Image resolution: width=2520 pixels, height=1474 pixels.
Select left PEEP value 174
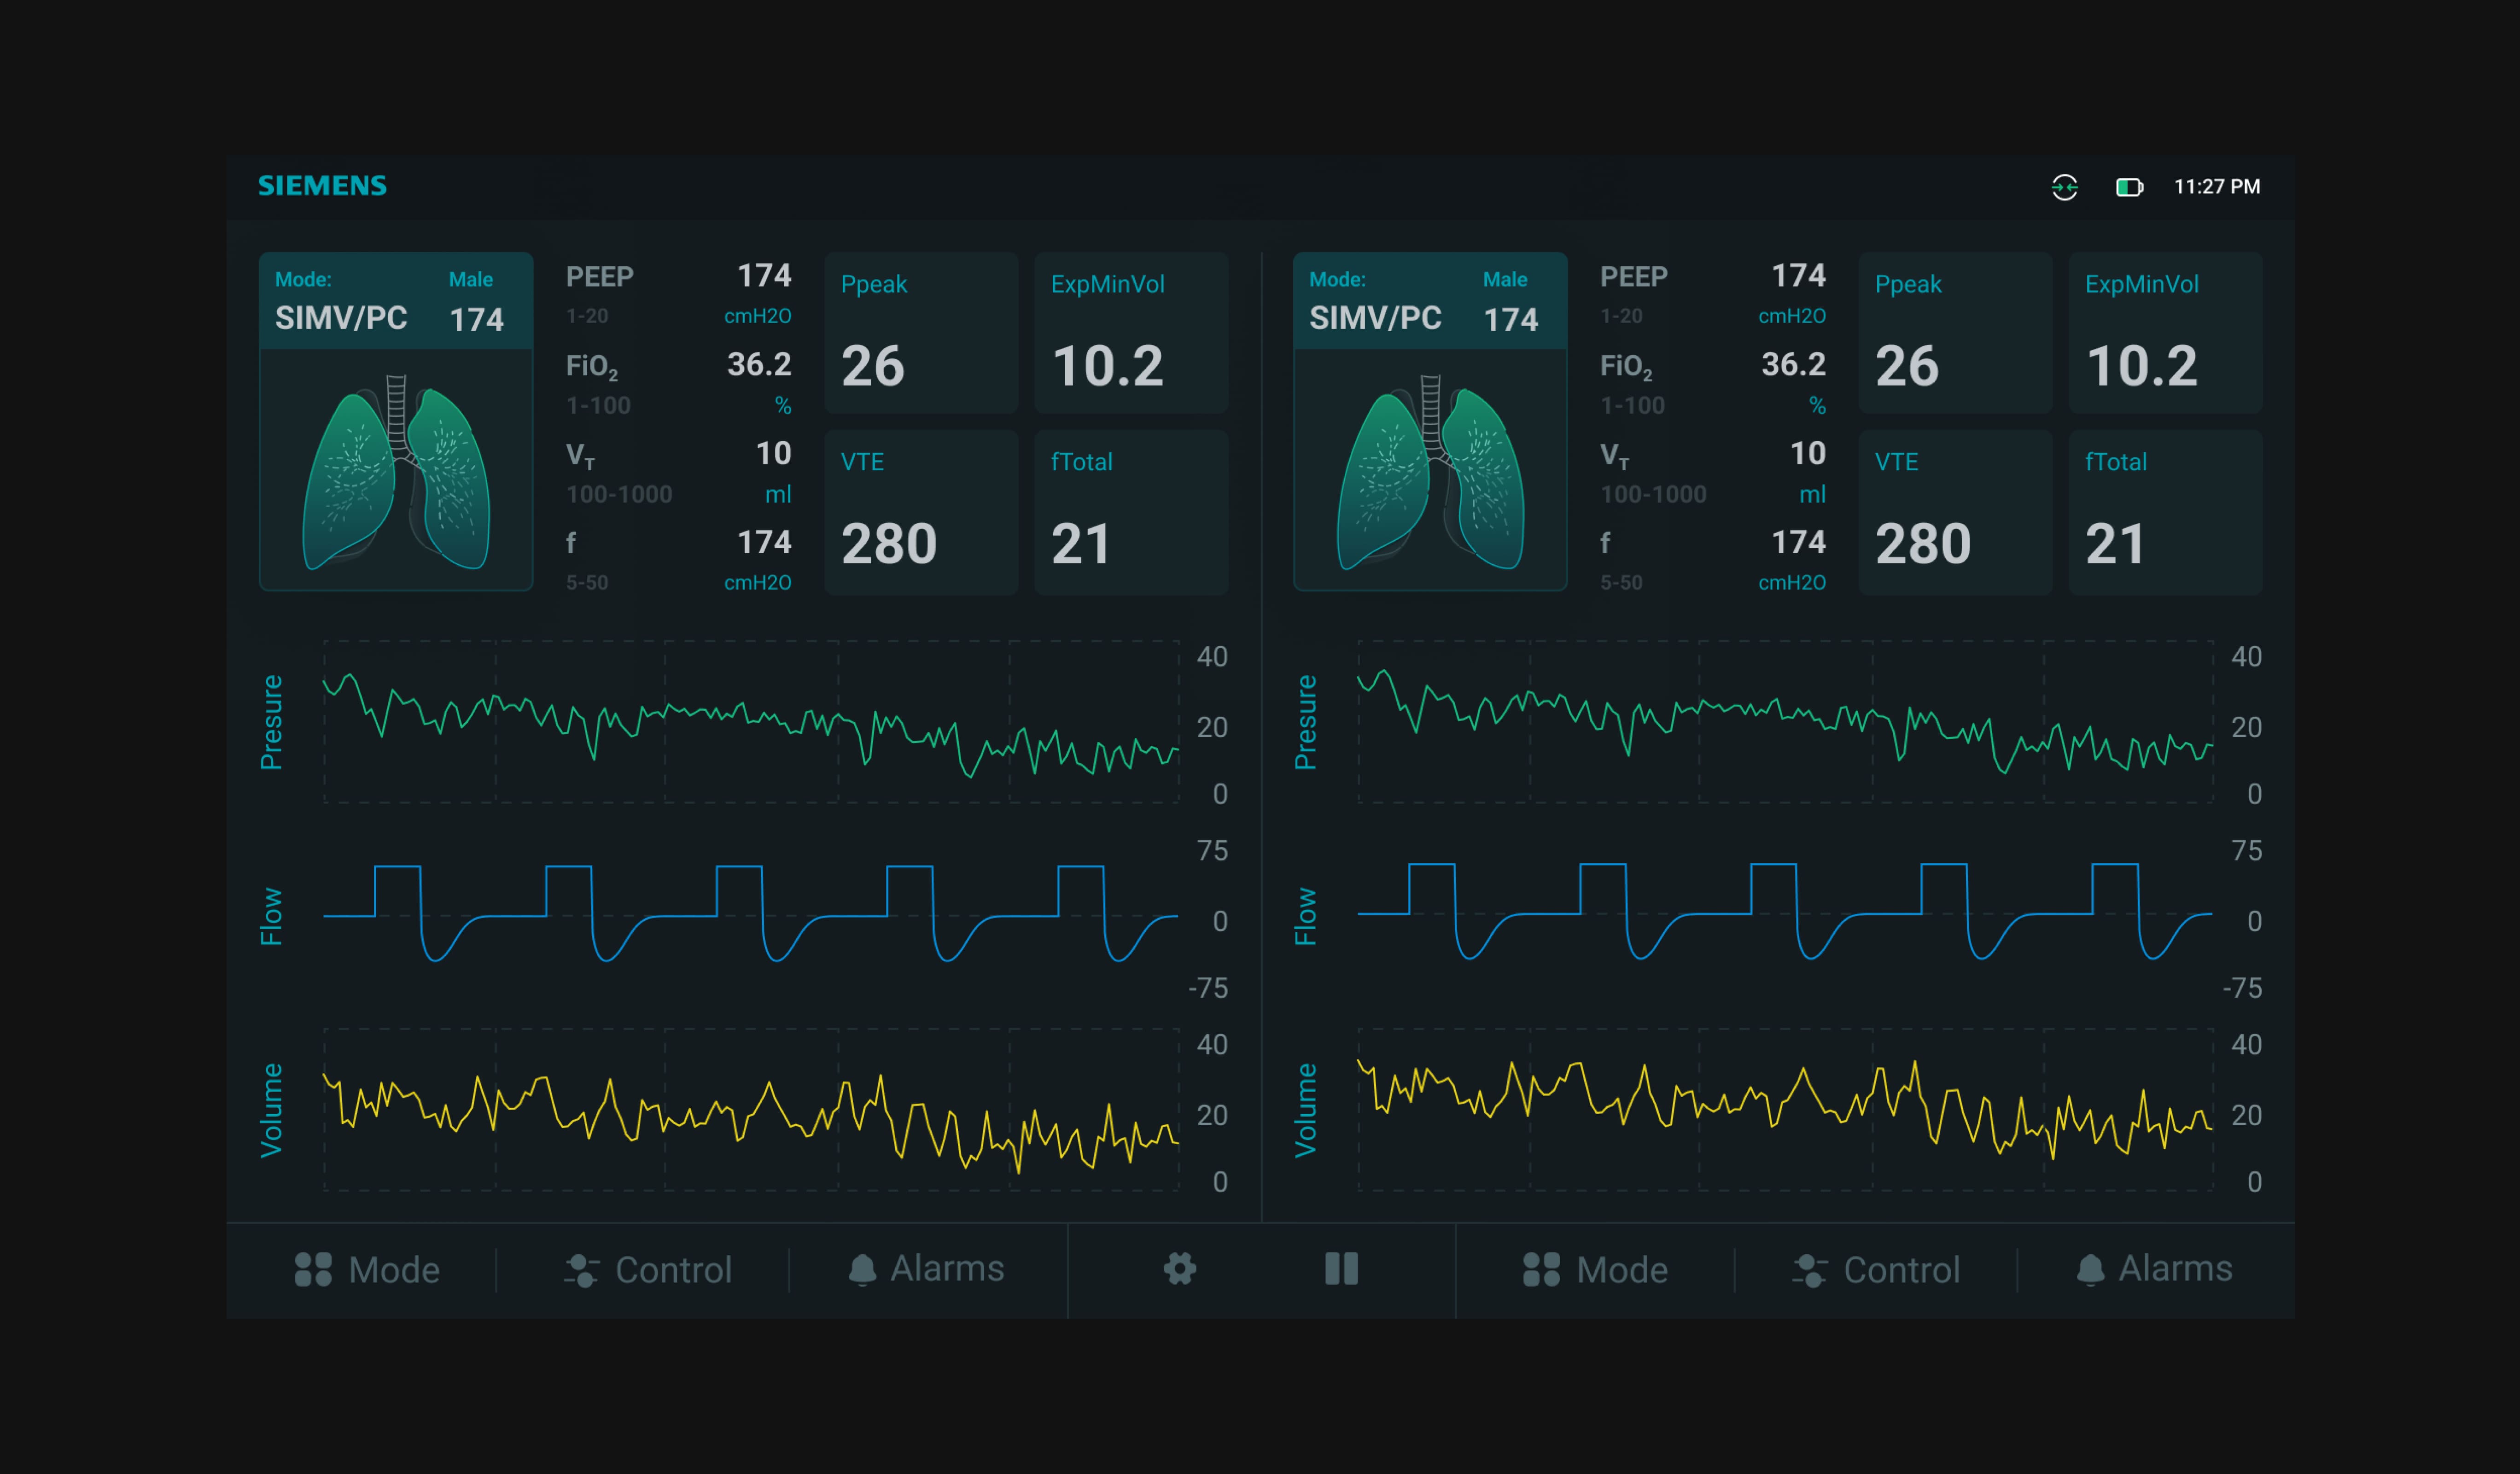[764, 275]
